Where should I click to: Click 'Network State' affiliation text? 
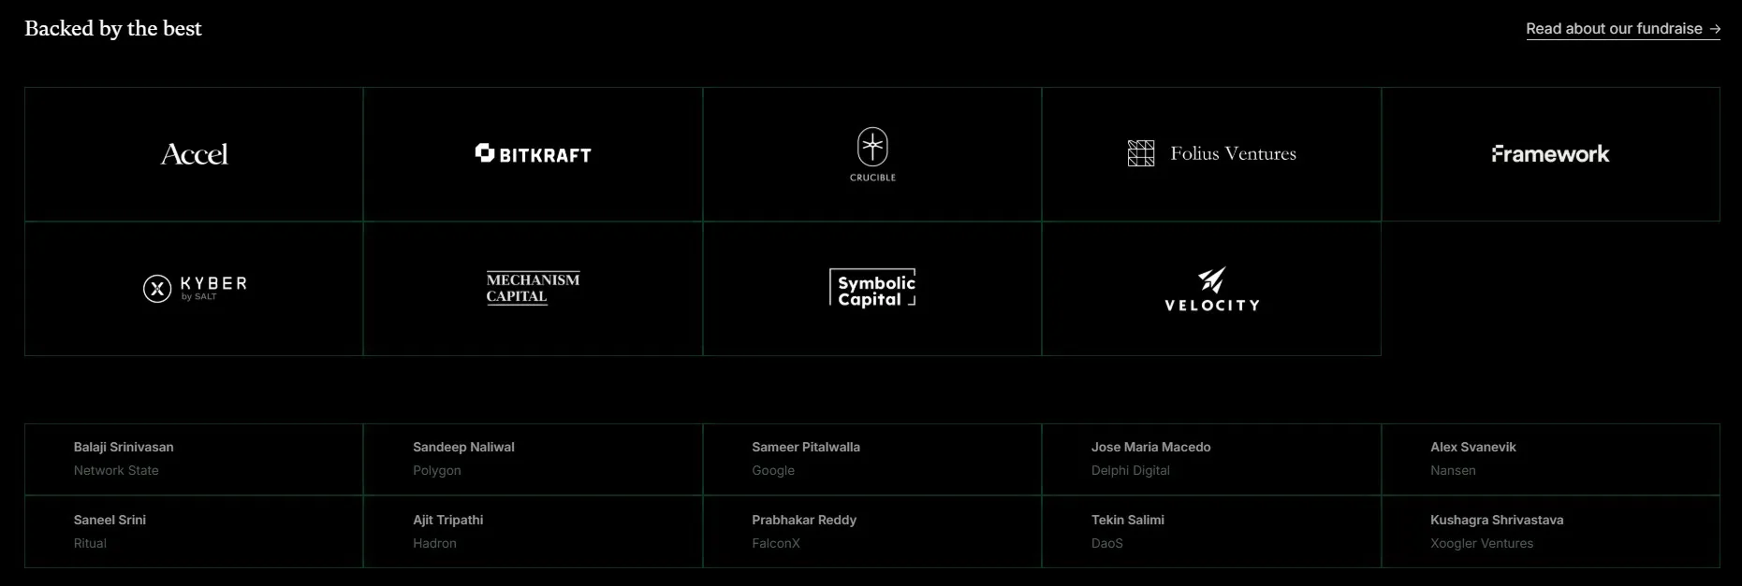116,470
